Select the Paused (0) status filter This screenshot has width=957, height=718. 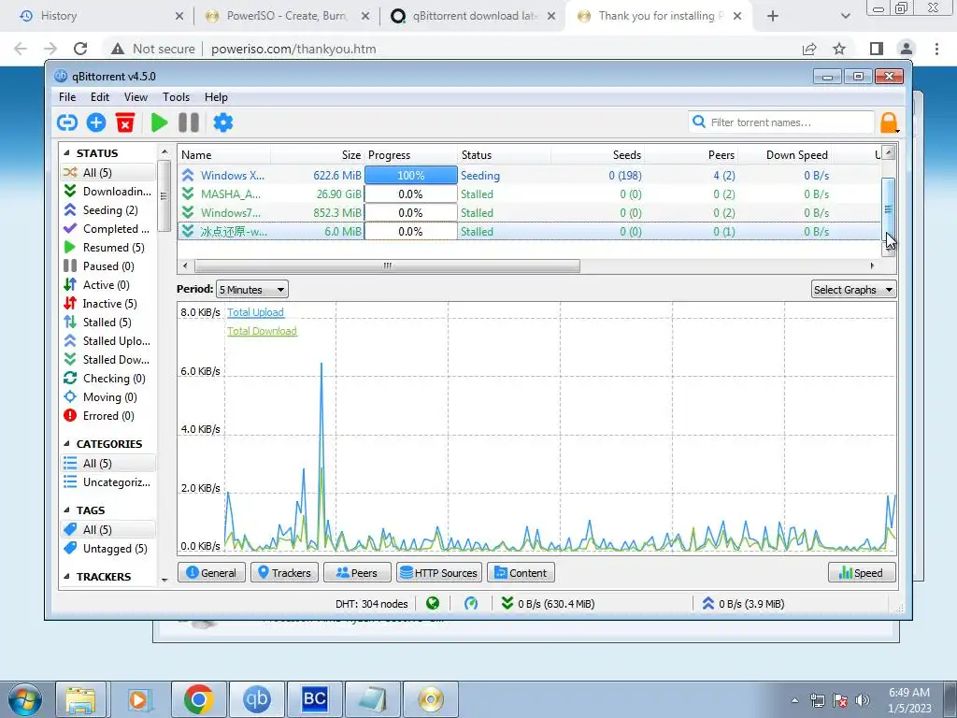[x=107, y=266]
